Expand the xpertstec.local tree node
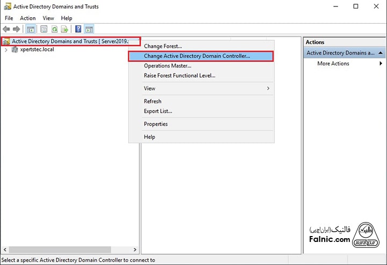This screenshot has width=387, height=265. (x=6, y=50)
